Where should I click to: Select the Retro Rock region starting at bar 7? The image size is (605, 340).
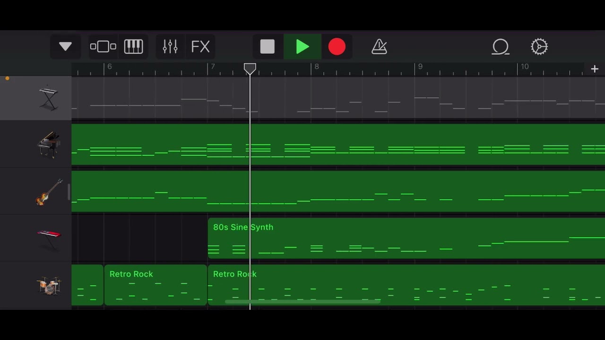tap(406, 285)
